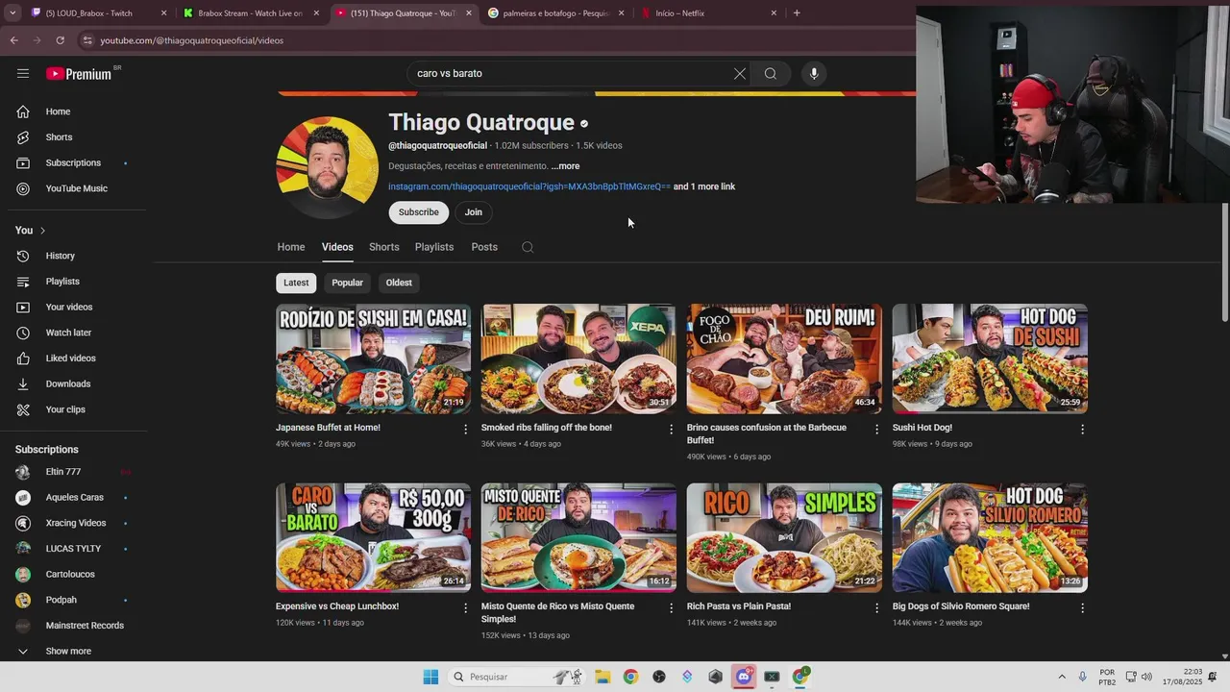The height and width of the screenshot is (692, 1230).
Task: Open 'Brino causes confusion' video title
Action: click(x=767, y=433)
